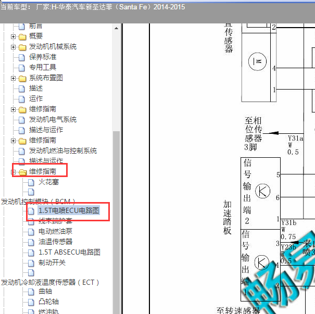Viewport: 315px width, 314px height.
Task: Click document icon of 描述与运作 below 发动机电气系统
Action: pyautogui.click(x=22, y=130)
